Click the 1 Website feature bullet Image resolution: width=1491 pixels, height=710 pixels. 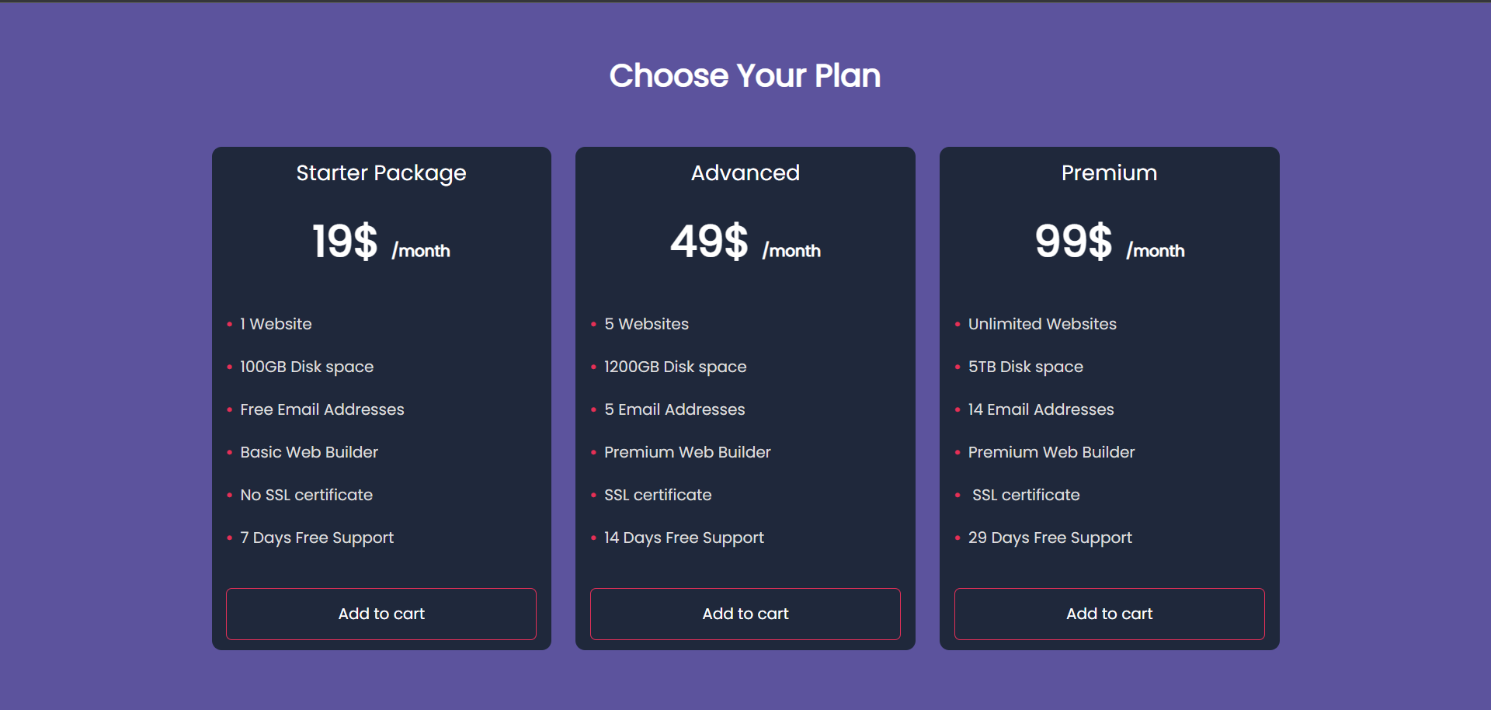(x=275, y=324)
